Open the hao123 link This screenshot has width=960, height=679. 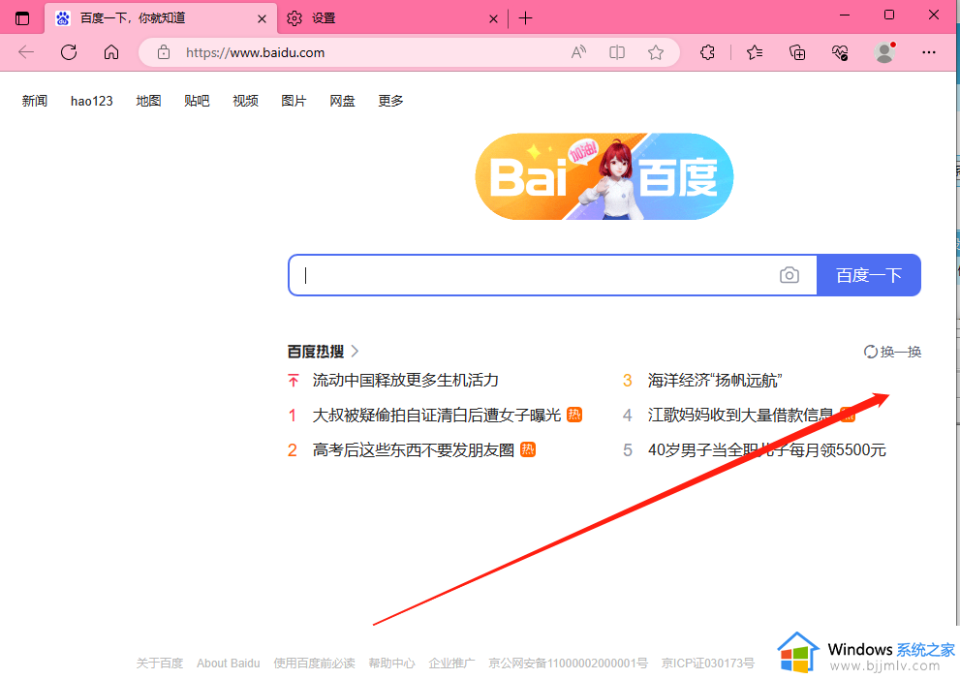pyautogui.click(x=92, y=101)
